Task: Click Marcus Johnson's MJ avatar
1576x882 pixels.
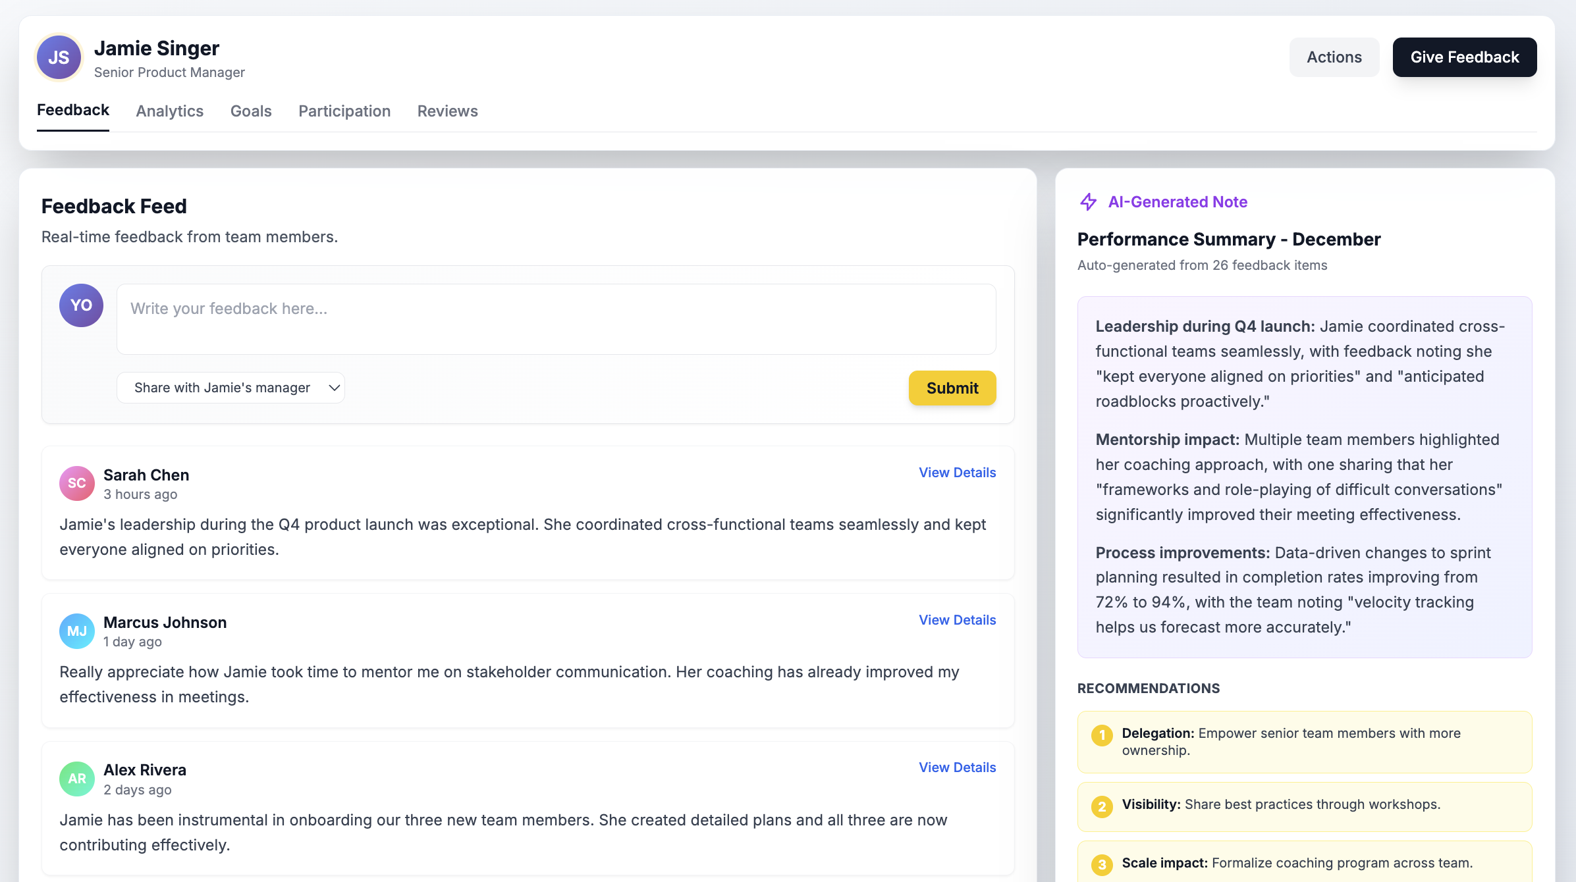Action: 77,631
